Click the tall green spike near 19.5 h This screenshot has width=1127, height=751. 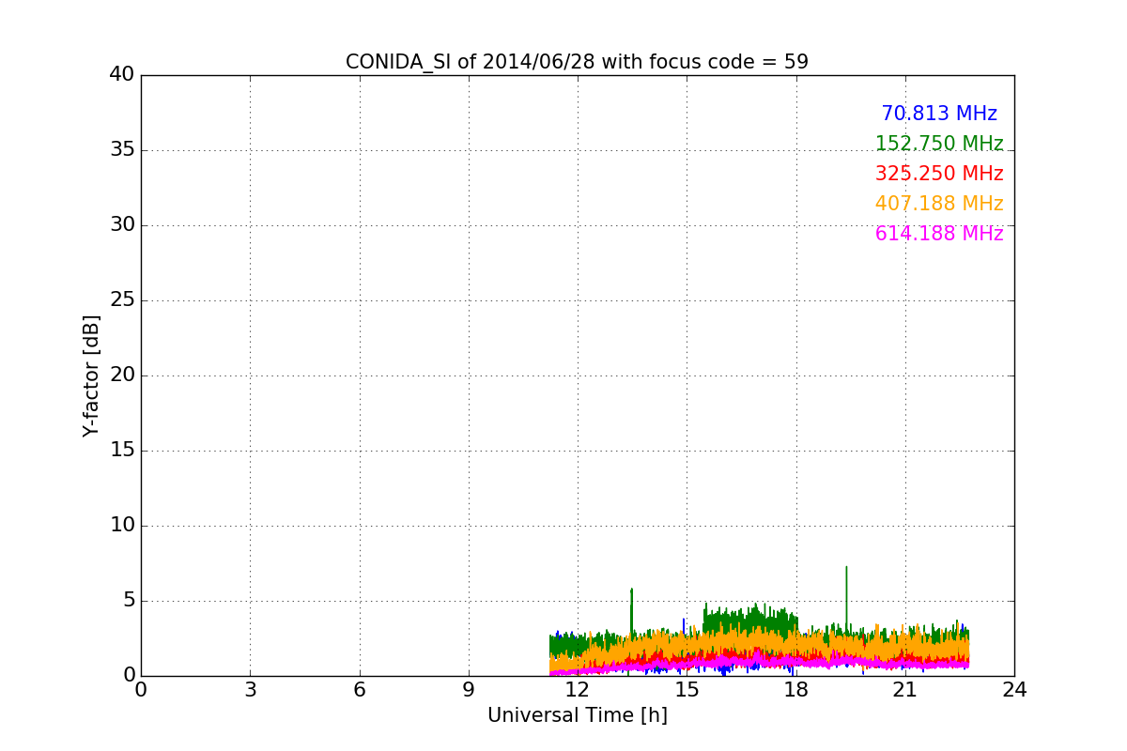point(846,601)
